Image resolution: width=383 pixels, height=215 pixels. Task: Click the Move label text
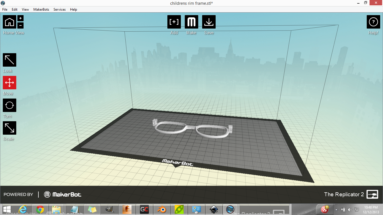pos(8,94)
